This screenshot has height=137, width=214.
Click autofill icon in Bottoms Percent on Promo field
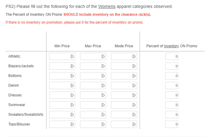pyautogui.click(x=176, y=76)
